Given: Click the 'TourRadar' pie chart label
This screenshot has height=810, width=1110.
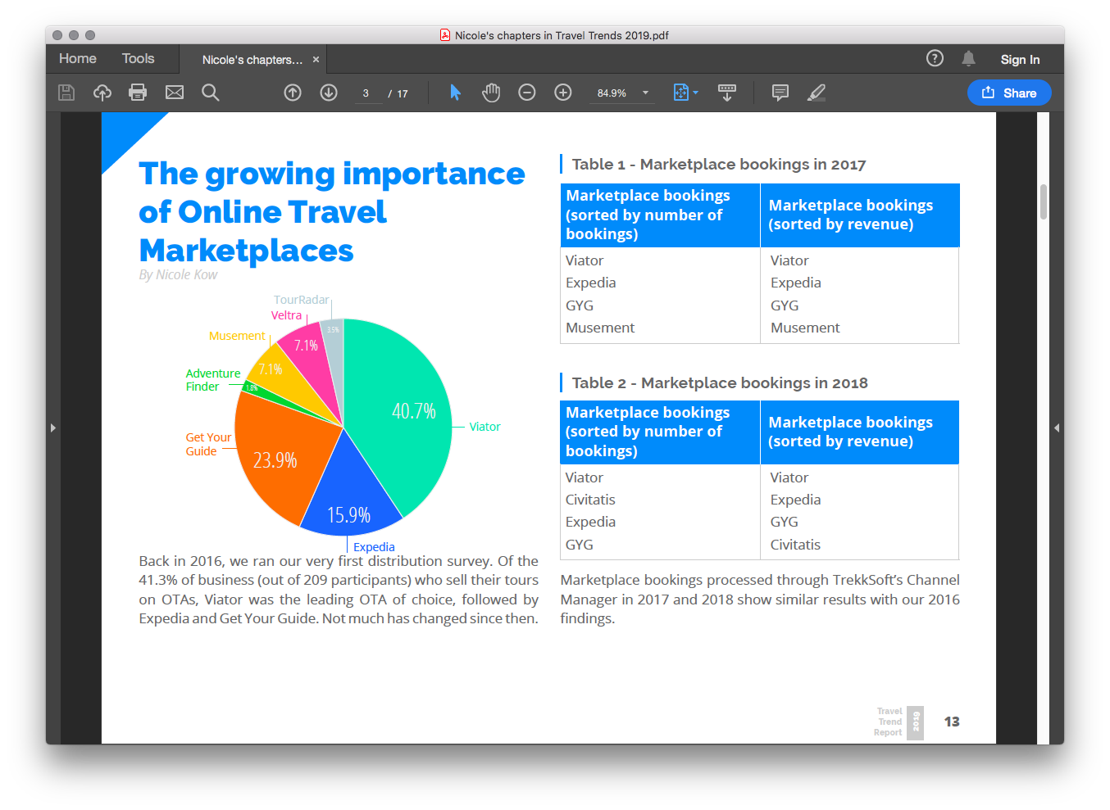Looking at the screenshot, I should [301, 300].
